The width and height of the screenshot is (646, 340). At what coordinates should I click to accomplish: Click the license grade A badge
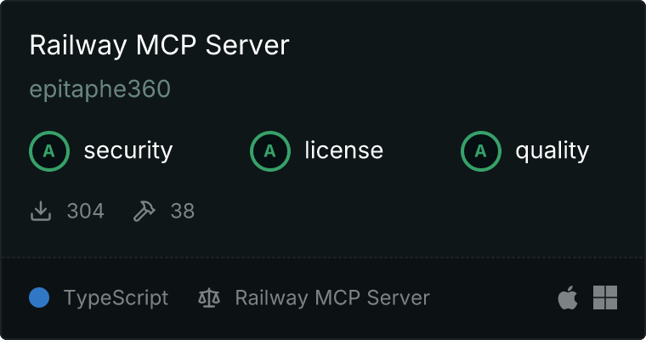coord(269,151)
